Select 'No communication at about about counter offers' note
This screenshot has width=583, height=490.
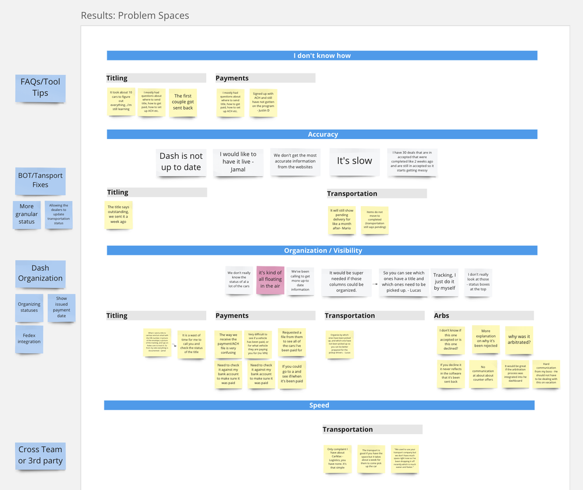(483, 374)
